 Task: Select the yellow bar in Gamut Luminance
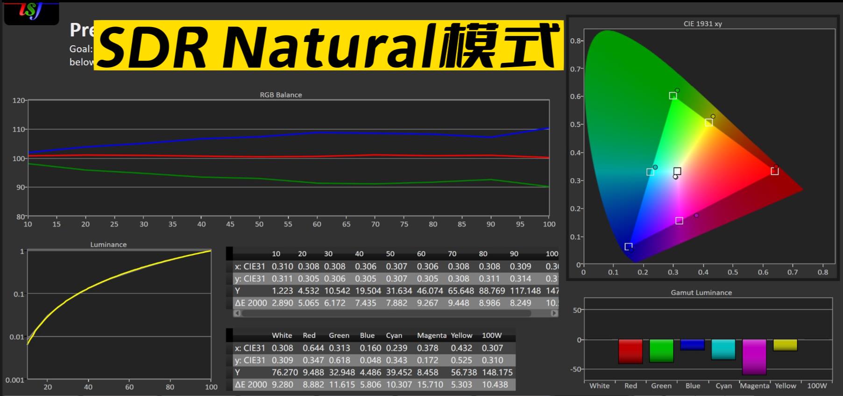(785, 345)
